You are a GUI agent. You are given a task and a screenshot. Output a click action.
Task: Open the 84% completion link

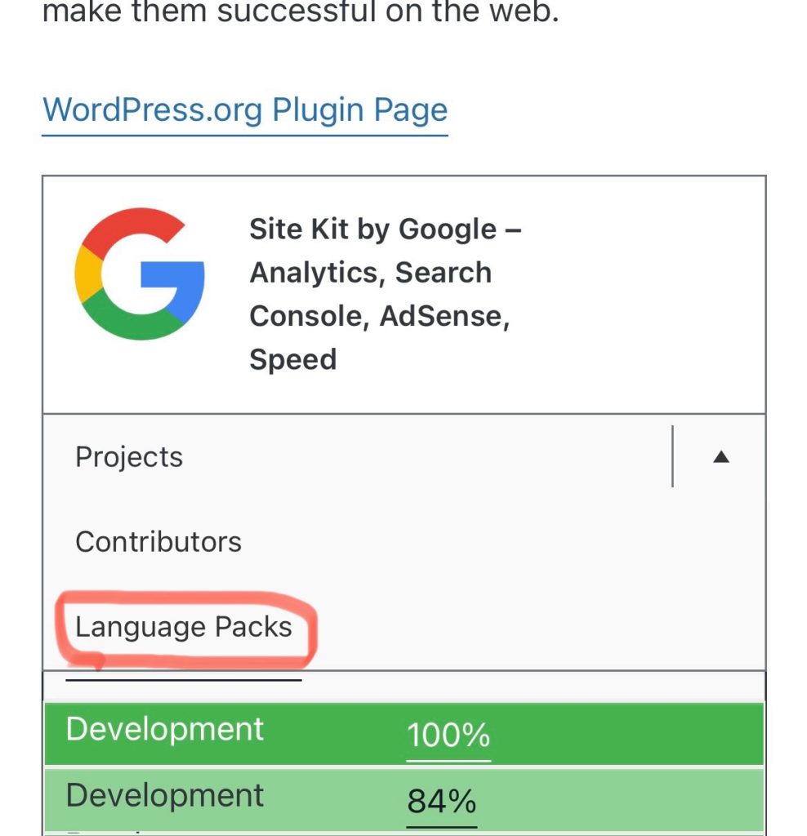point(442,802)
